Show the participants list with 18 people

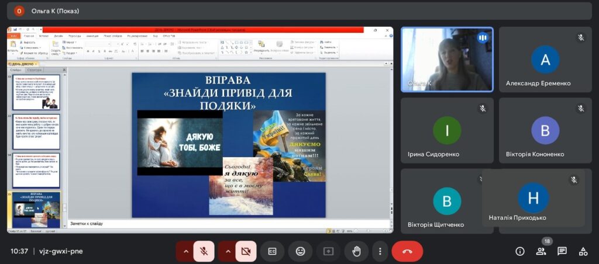[541, 251]
